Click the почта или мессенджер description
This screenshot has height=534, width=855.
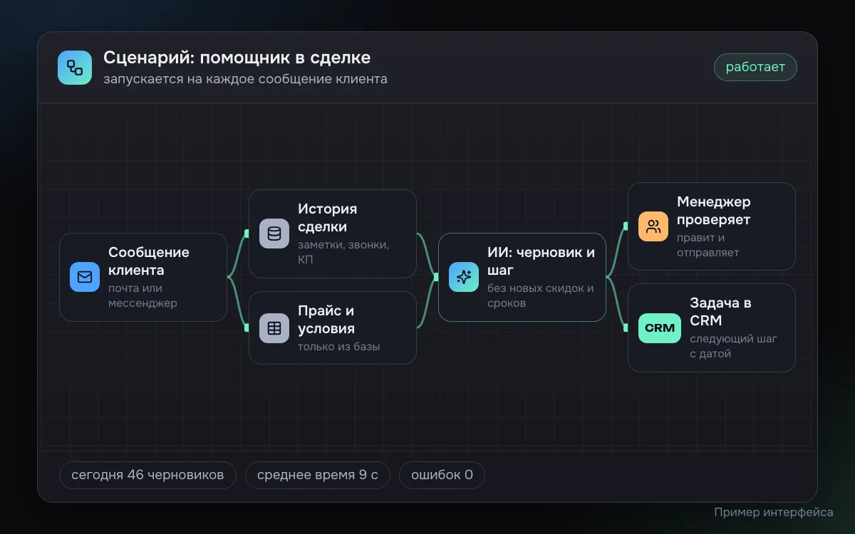pos(142,295)
